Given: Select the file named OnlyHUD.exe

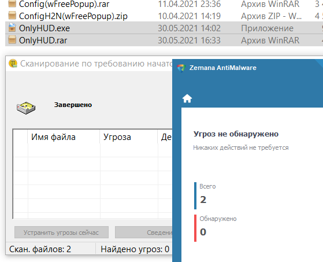Looking at the screenshot, I should [44, 28].
